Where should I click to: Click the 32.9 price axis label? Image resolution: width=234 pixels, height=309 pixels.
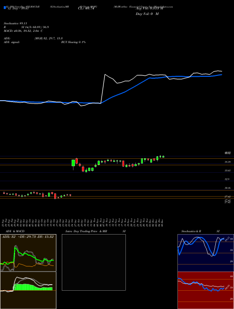(x=227, y=179)
